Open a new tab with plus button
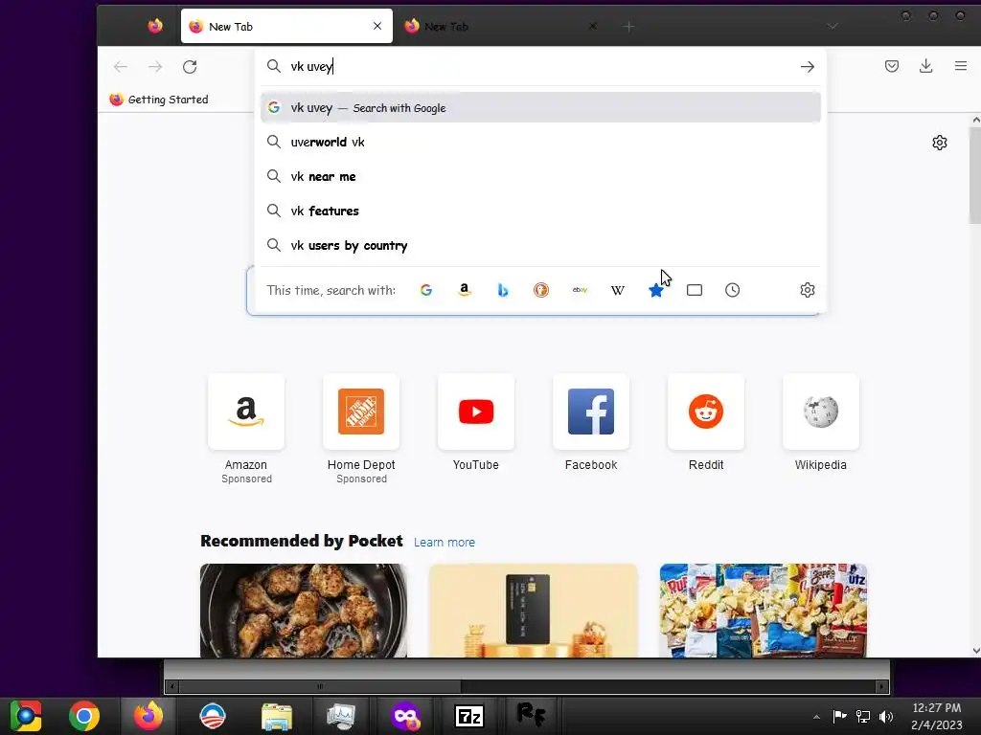The width and height of the screenshot is (981, 735). point(628,26)
